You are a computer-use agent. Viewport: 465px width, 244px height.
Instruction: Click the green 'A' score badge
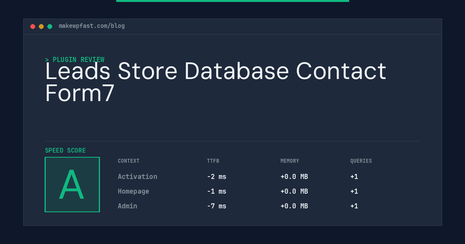click(x=72, y=184)
